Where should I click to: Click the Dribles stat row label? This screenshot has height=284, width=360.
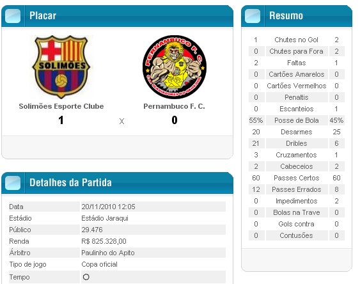click(x=297, y=143)
